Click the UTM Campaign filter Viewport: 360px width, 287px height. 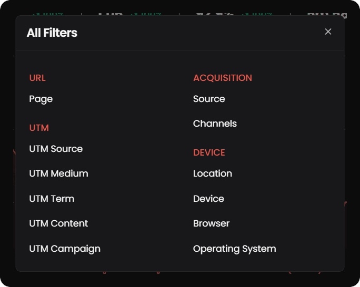[x=65, y=249]
